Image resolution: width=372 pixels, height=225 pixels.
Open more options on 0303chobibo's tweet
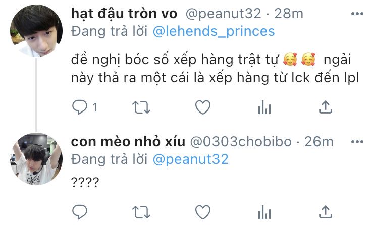(x=357, y=142)
